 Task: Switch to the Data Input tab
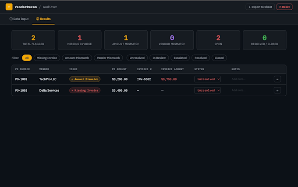point(19,19)
